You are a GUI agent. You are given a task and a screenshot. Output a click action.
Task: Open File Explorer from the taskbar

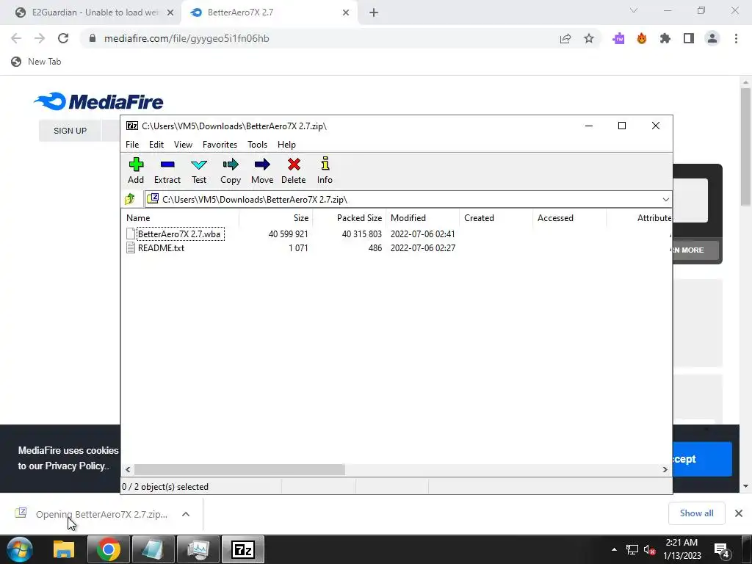click(64, 549)
